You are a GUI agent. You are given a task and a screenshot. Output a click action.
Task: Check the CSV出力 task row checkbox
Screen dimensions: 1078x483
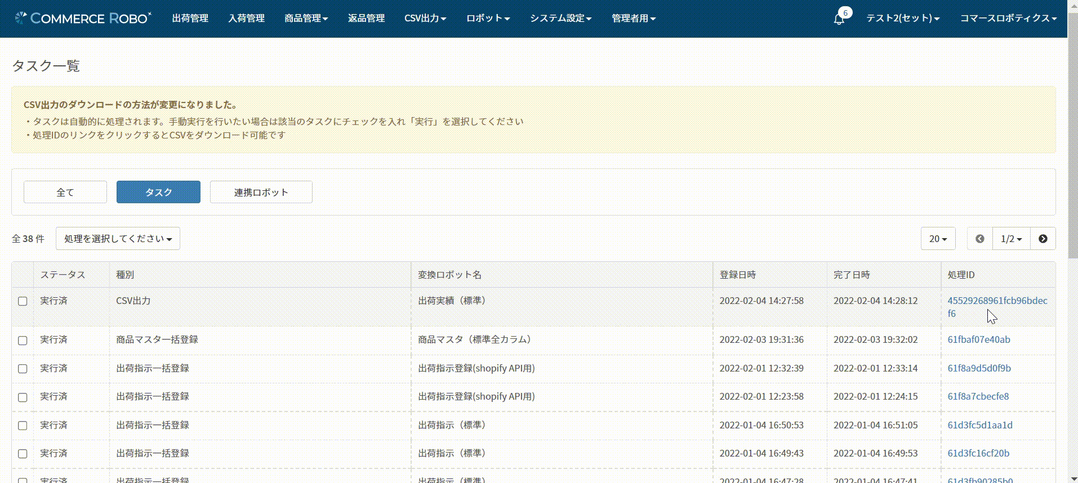pos(23,301)
